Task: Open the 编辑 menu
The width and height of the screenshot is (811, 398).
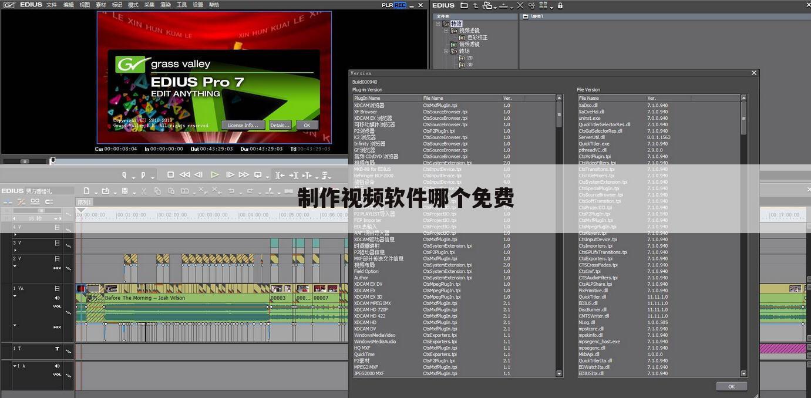Action: 69,5
